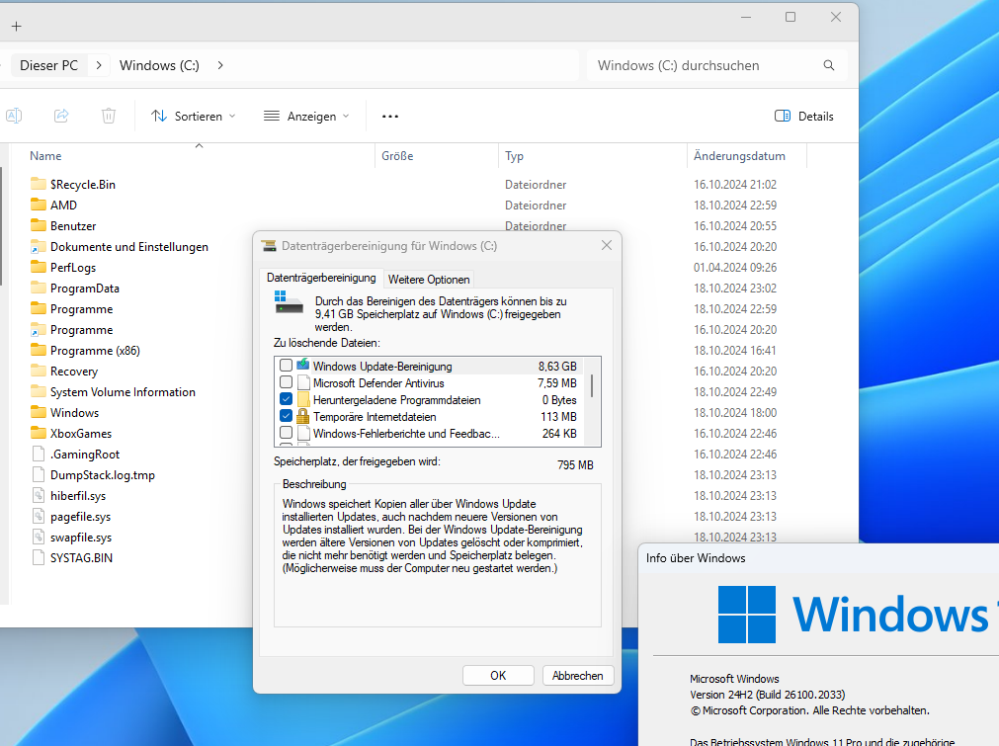Select the Datenträgerbereinigung tab
999x746 pixels.
321,278
